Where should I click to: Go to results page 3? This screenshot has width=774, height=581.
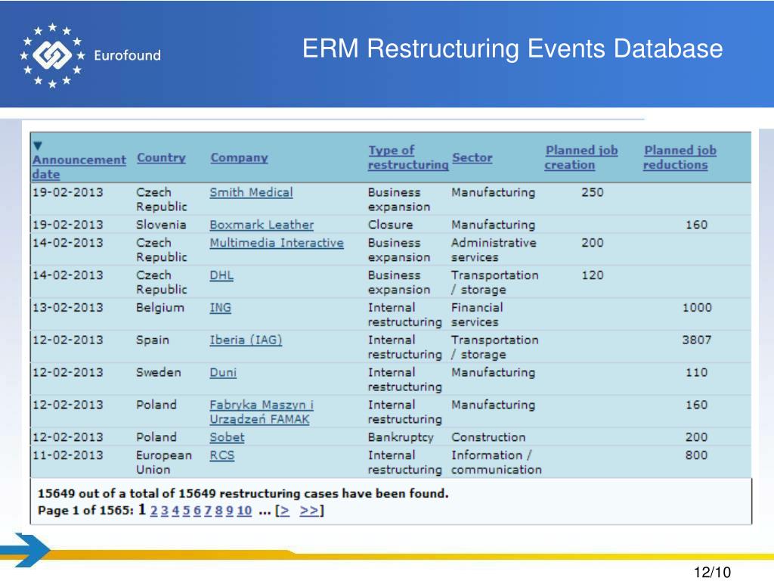pos(164,511)
